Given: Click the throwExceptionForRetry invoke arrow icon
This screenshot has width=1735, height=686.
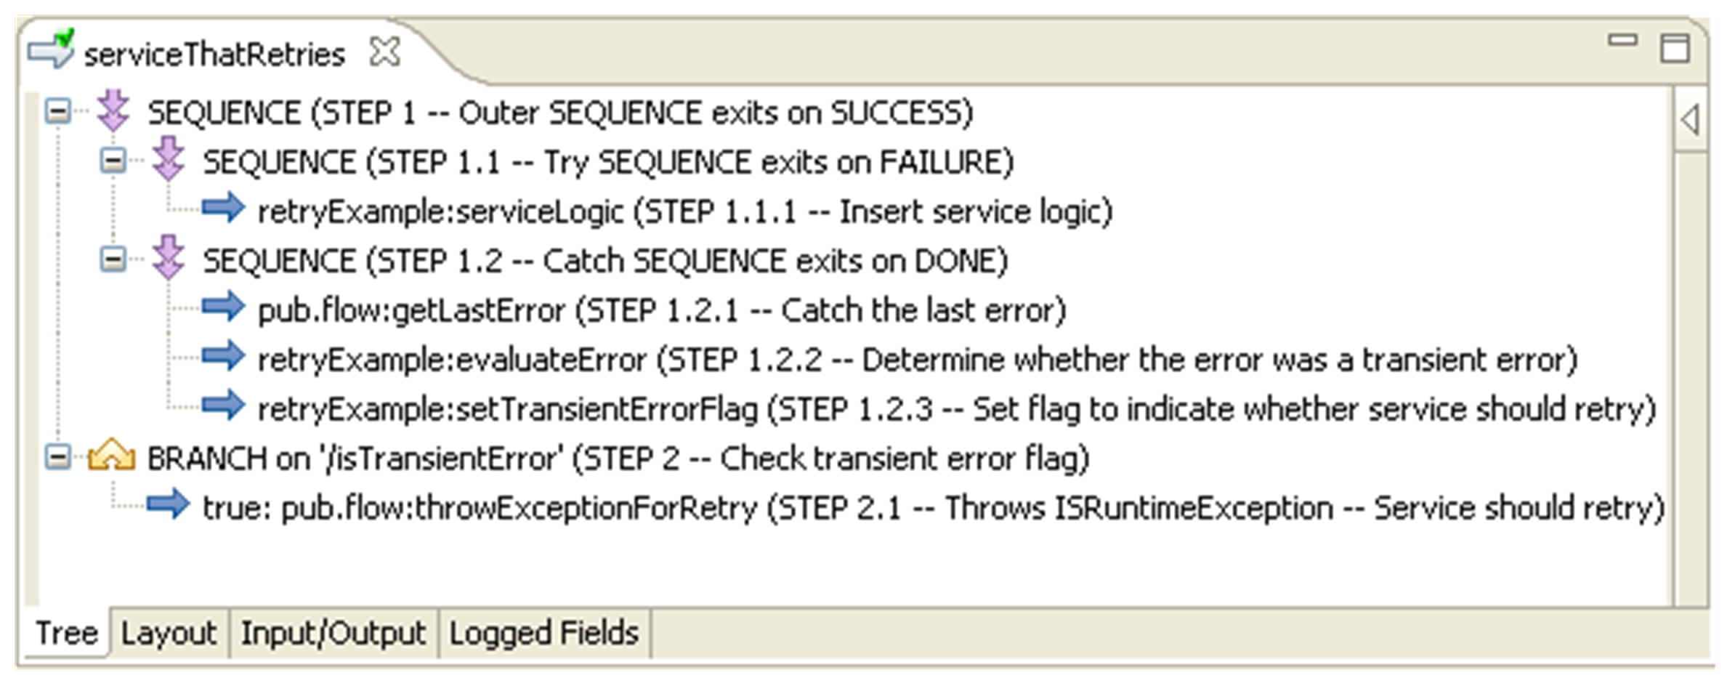Looking at the screenshot, I should coord(168,506).
